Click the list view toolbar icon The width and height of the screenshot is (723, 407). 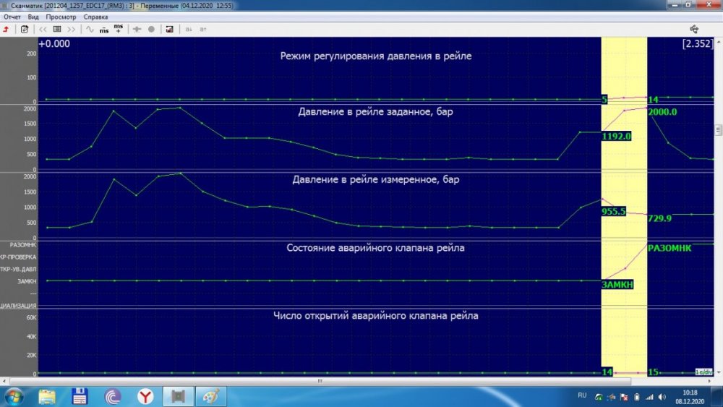(x=57, y=29)
